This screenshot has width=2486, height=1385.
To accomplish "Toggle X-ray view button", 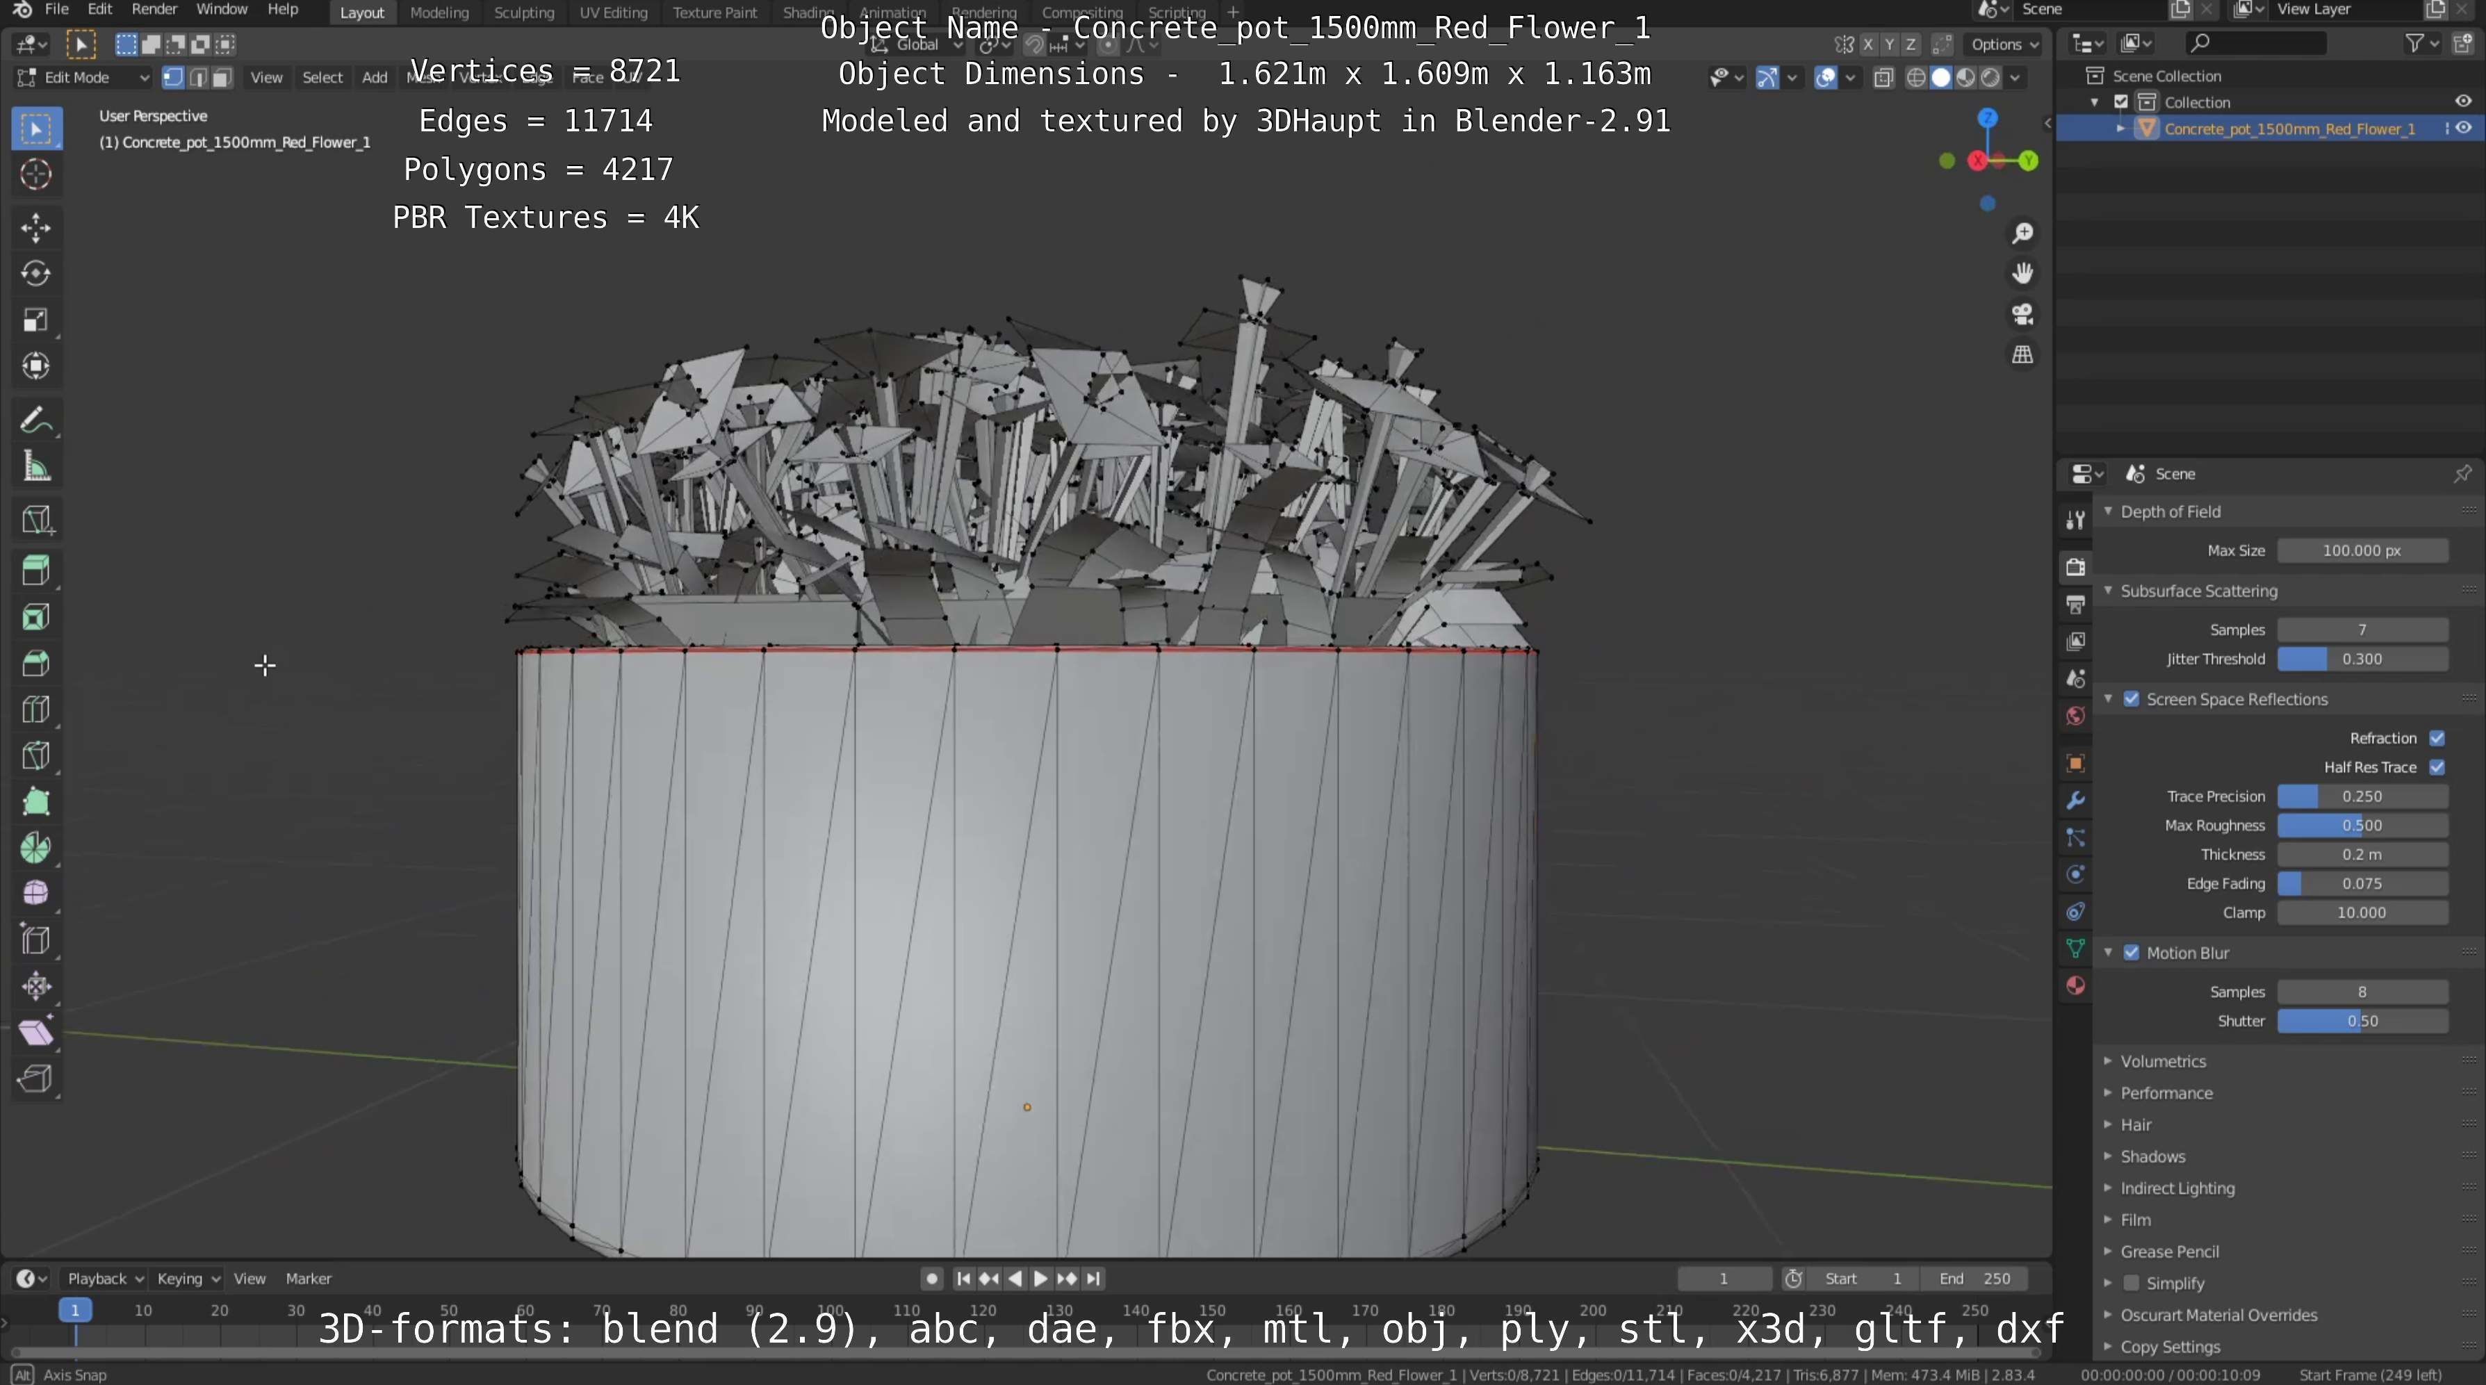I will click(1883, 78).
